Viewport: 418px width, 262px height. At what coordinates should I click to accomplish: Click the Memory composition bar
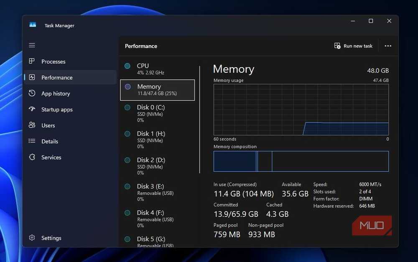coord(301,161)
